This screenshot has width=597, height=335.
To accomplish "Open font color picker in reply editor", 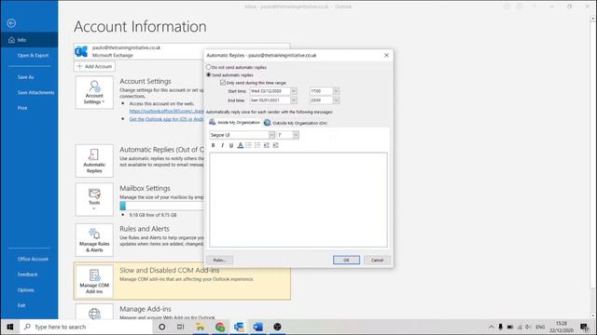I will tap(241, 145).
